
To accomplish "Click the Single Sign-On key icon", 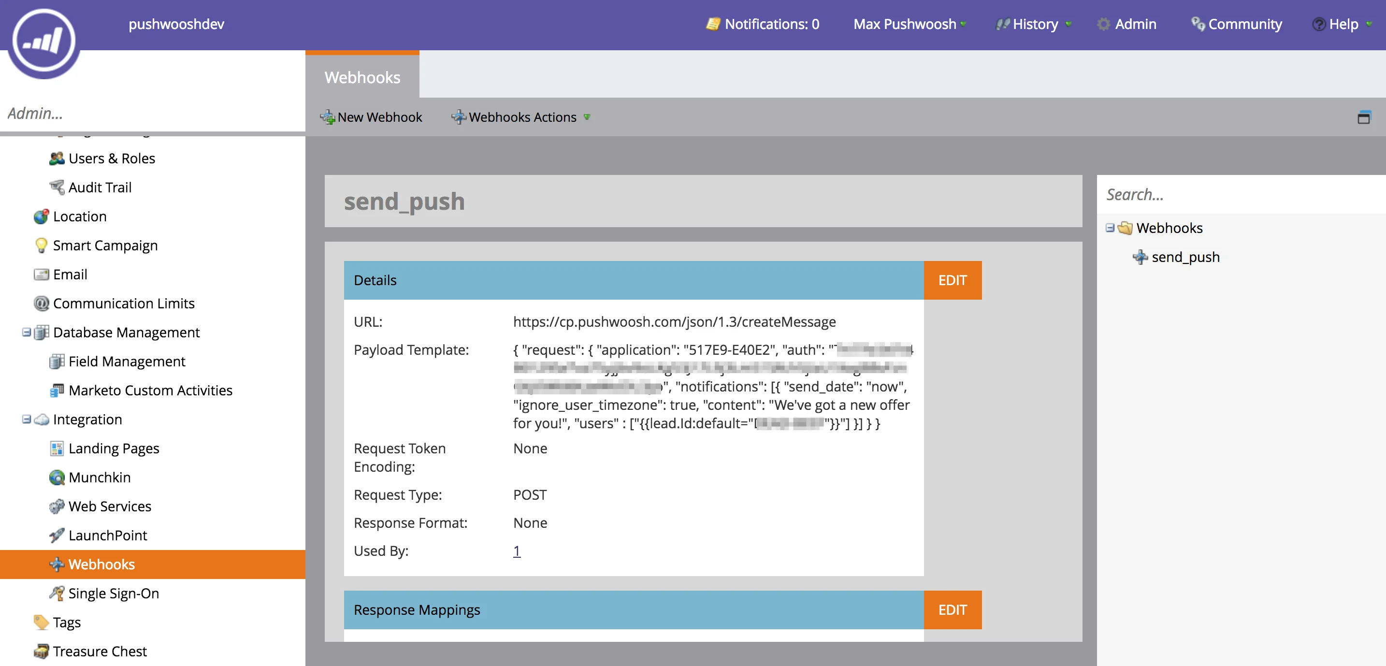I will [x=58, y=594].
